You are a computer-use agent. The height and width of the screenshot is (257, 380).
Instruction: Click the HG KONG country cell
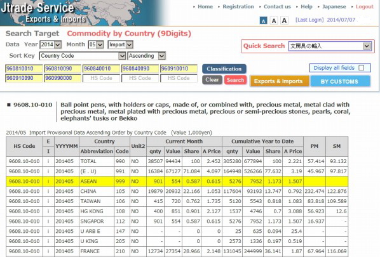97,211
